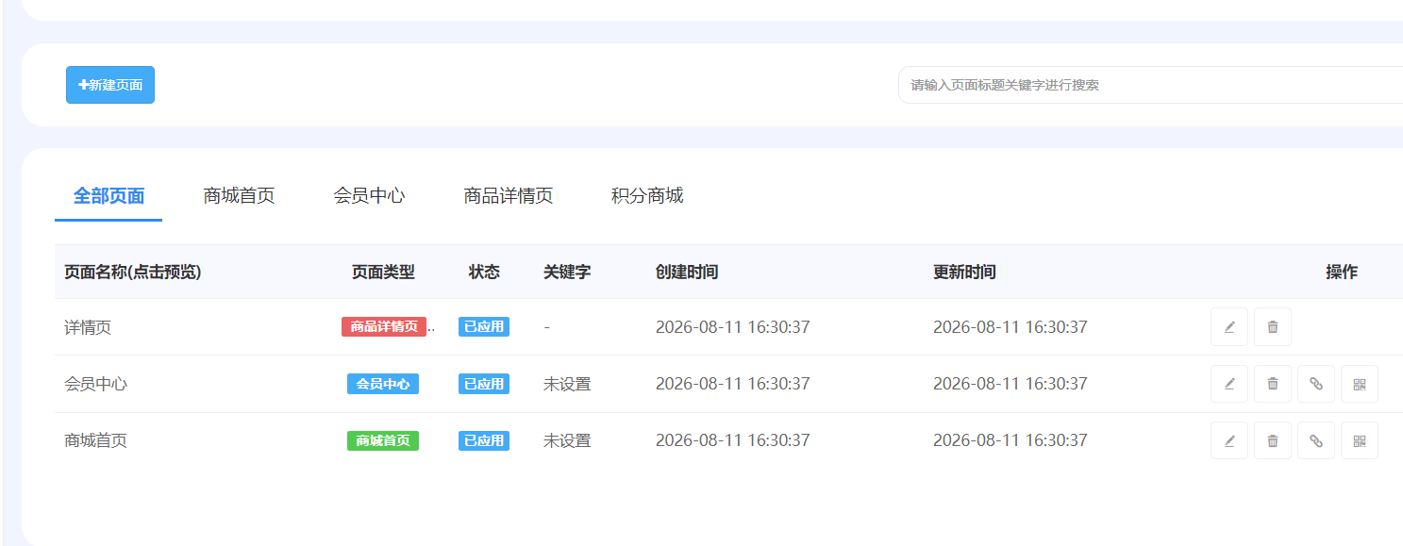
Task: Edit the 商城首页 page via pencil icon
Action: tap(1229, 440)
